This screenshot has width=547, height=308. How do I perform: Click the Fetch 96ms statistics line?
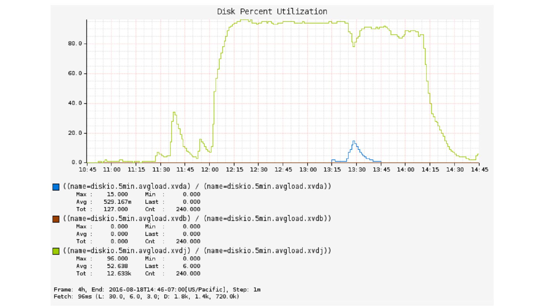146,297
